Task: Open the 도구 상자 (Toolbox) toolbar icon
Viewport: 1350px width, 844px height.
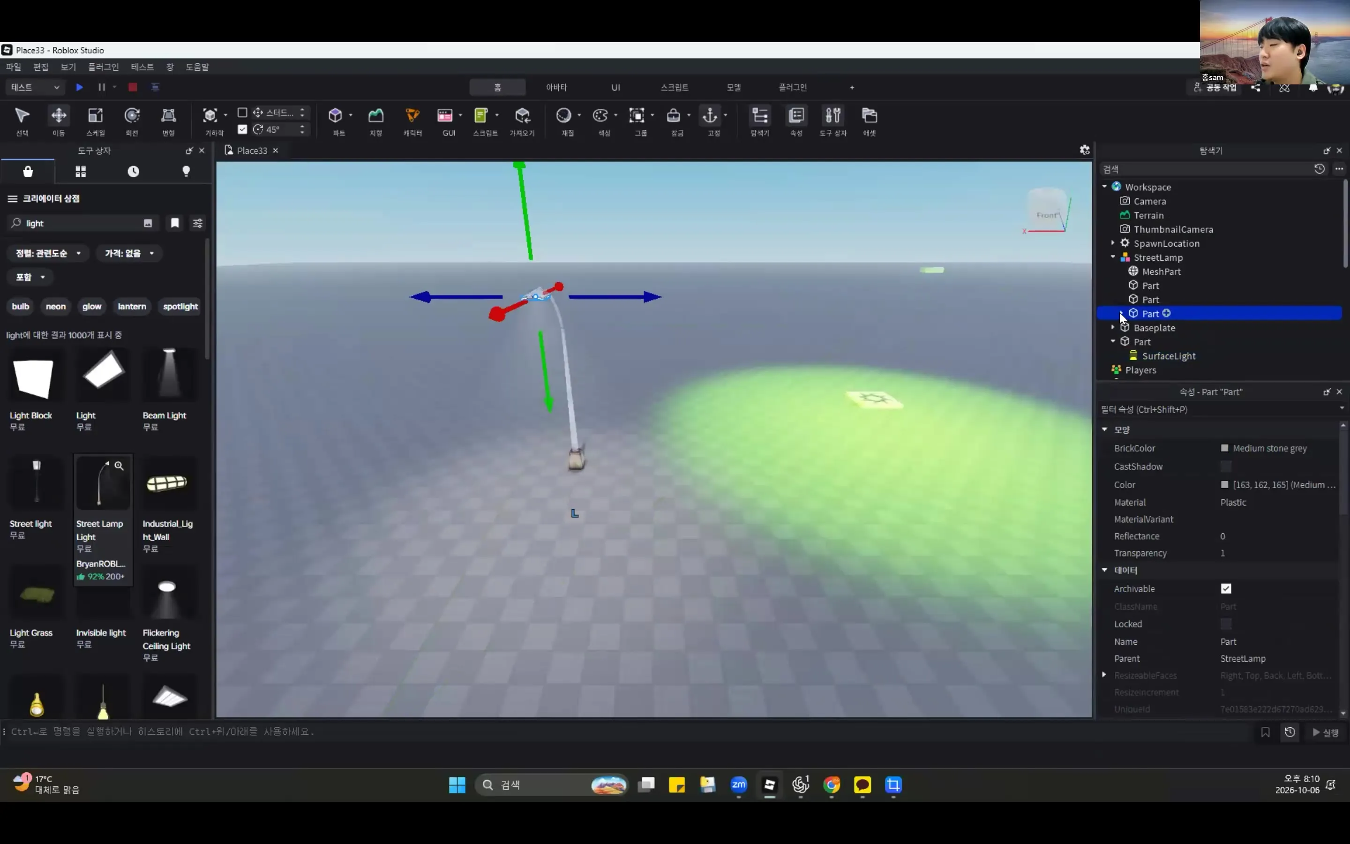Action: (833, 121)
